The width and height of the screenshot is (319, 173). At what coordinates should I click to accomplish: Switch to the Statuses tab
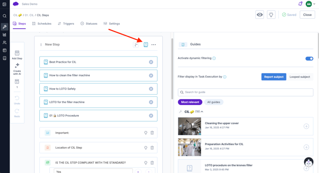(x=88, y=23)
